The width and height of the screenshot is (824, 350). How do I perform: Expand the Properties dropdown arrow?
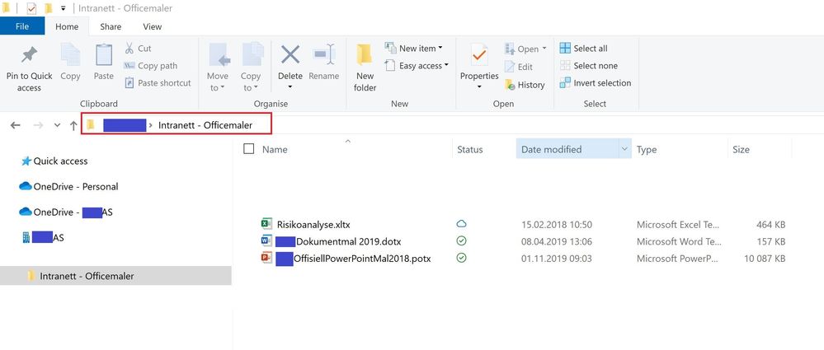click(479, 87)
